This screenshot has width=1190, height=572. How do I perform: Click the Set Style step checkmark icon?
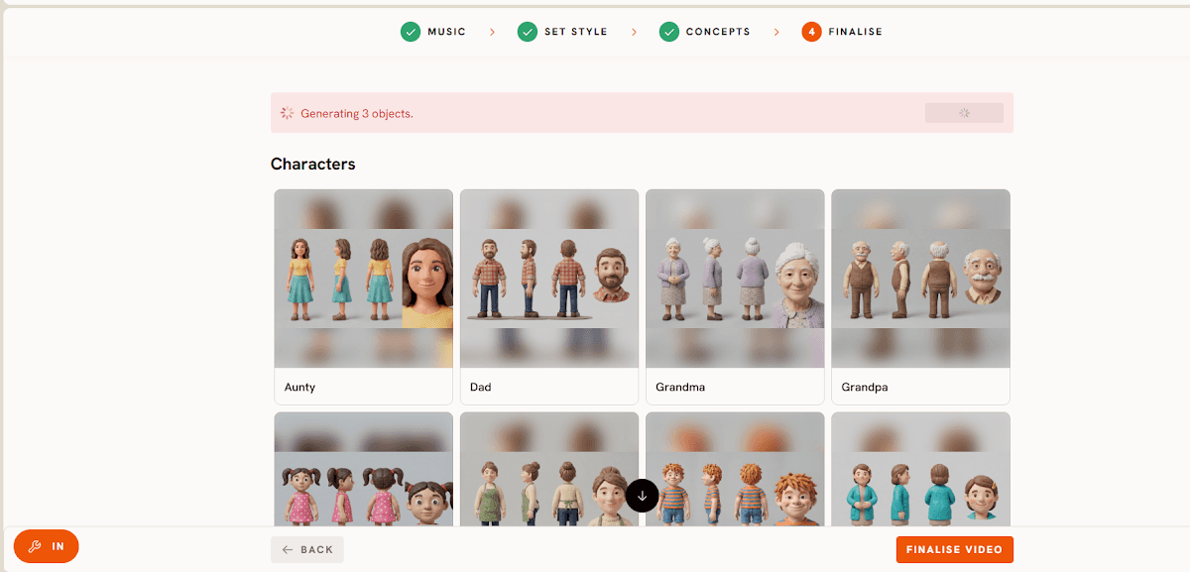(528, 32)
